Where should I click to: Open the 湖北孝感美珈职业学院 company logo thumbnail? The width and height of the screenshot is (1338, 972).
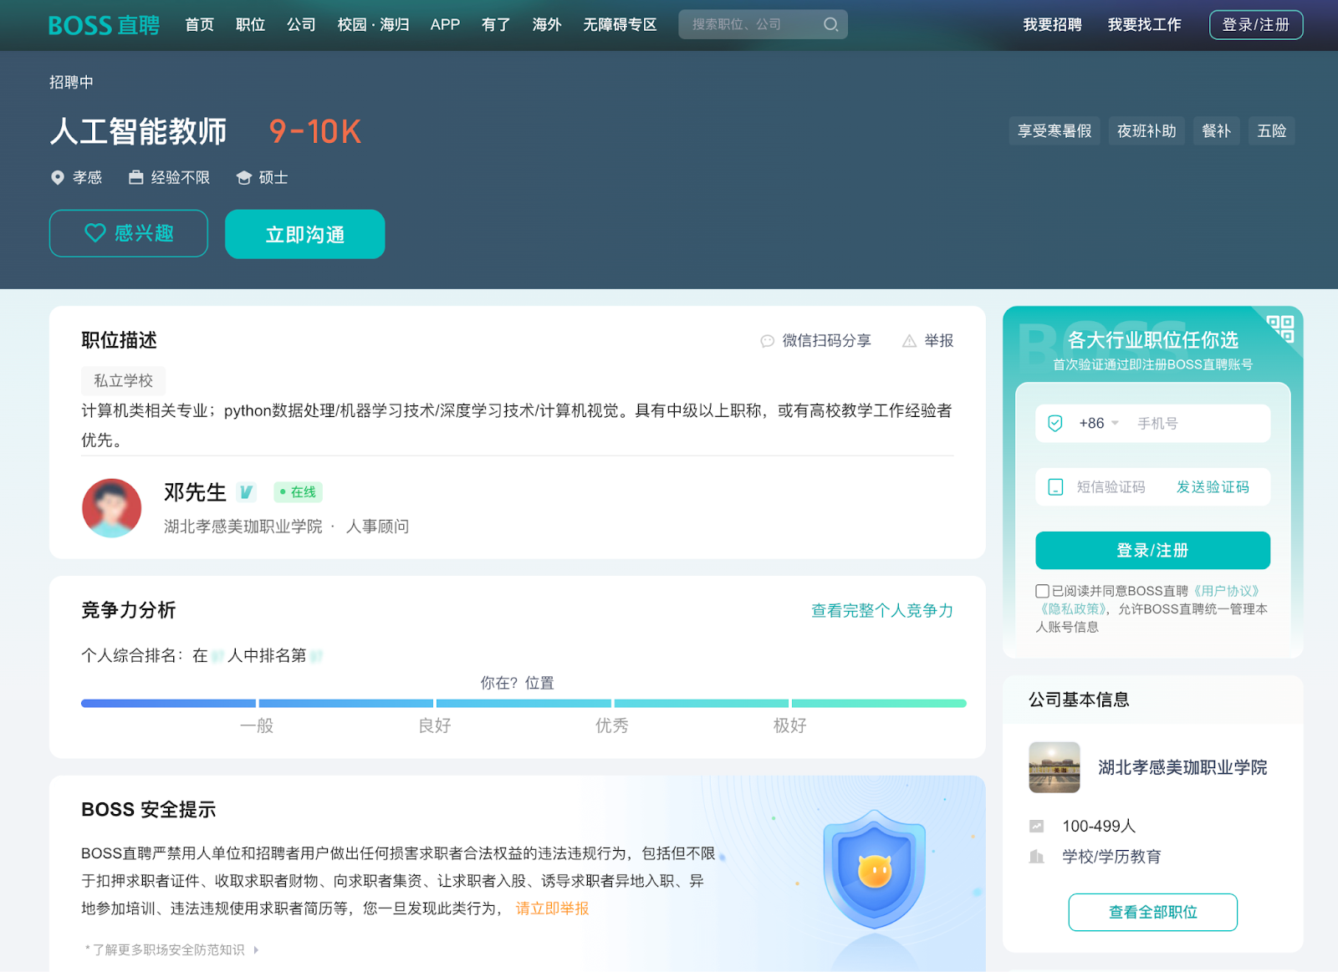1055,767
